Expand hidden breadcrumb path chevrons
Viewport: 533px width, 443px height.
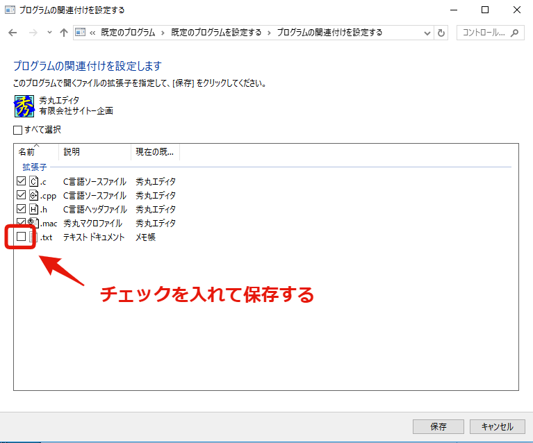[x=92, y=33]
